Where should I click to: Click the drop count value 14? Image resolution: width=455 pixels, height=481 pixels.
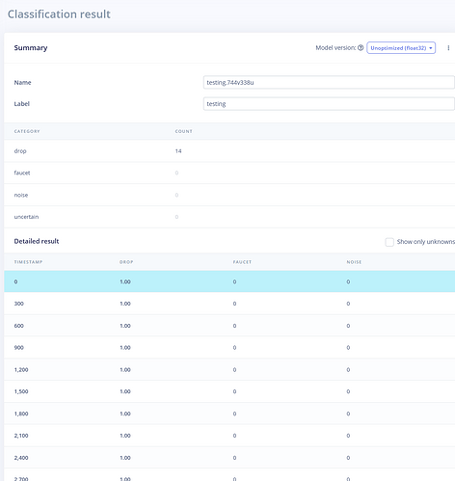pos(178,151)
